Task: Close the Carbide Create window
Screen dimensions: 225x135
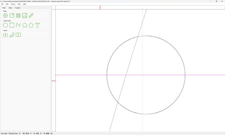Action: pyautogui.click(x=222, y=1)
